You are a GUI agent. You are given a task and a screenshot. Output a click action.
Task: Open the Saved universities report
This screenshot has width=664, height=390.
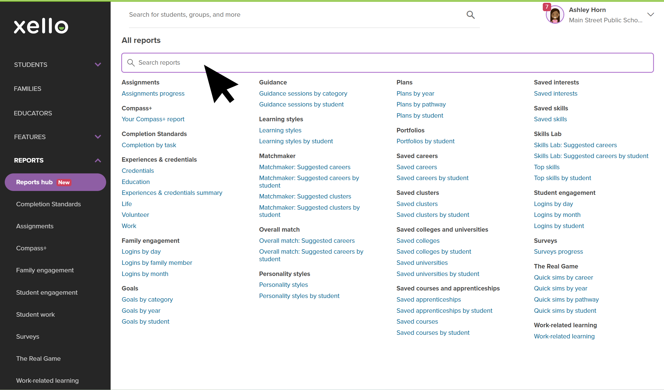tap(422, 263)
